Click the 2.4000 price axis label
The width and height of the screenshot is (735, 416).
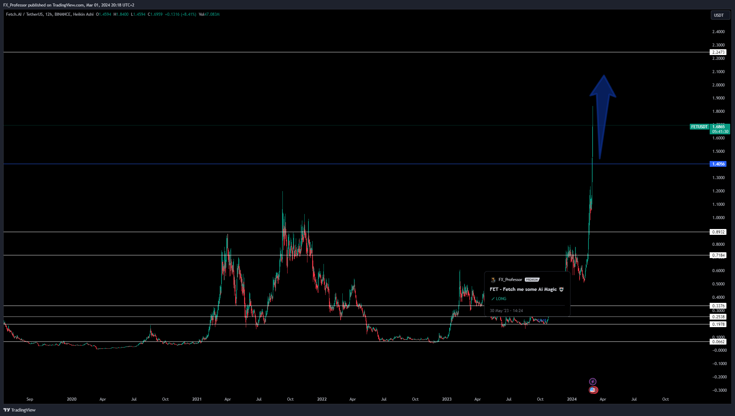coord(718,32)
